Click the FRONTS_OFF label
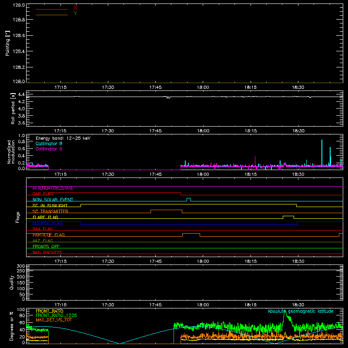This screenshot has width=348, height=348. coord(46,247)
